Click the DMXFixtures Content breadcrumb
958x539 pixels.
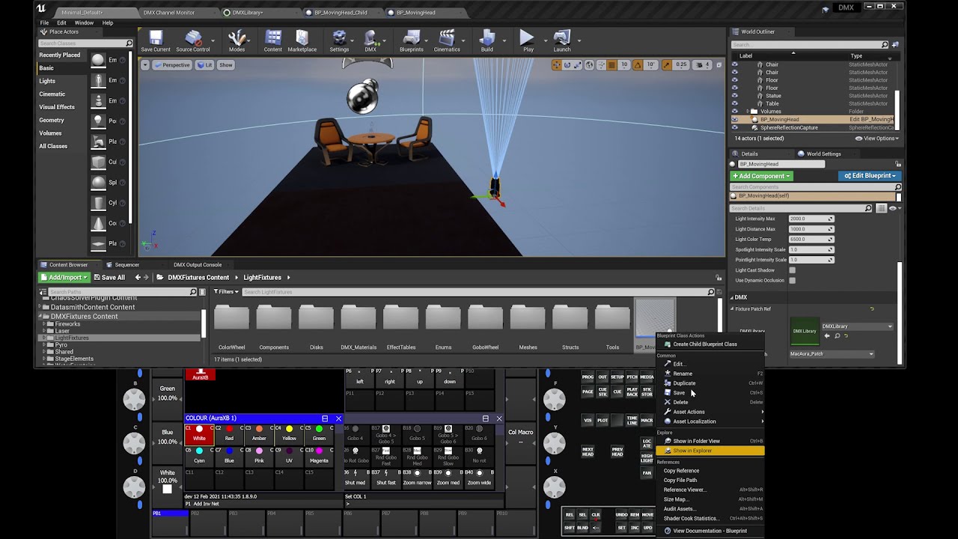tap(198, 278)
